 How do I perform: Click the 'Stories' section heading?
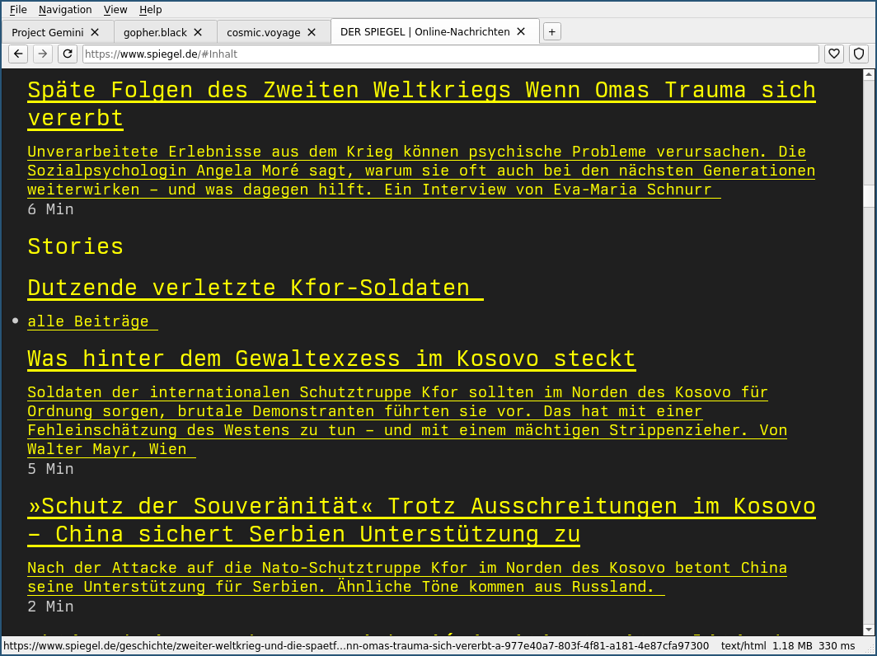[75, 246]
